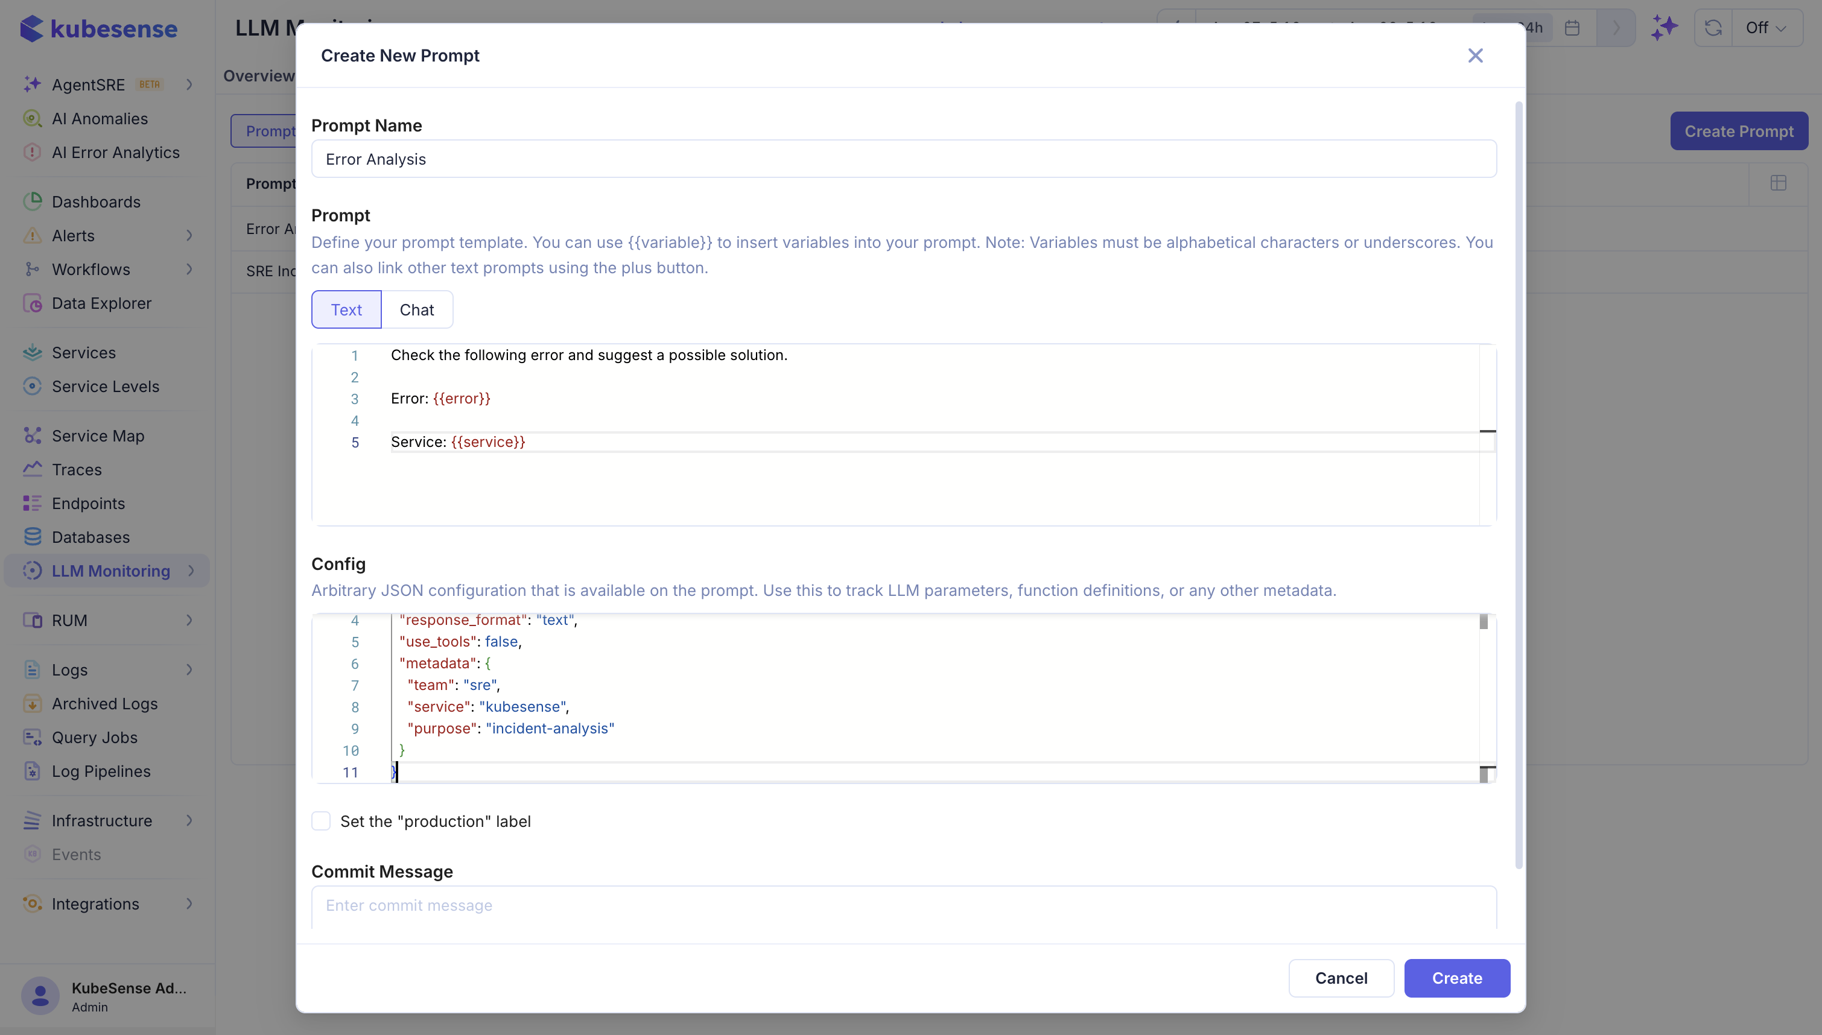Click the Create button
This screenshot has width=1822, height=1035.
[x=1456, y=978]
